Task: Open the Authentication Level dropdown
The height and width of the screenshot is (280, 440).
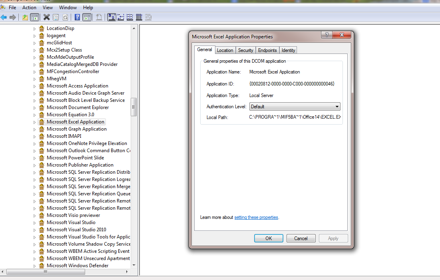Action: (295, 107)
